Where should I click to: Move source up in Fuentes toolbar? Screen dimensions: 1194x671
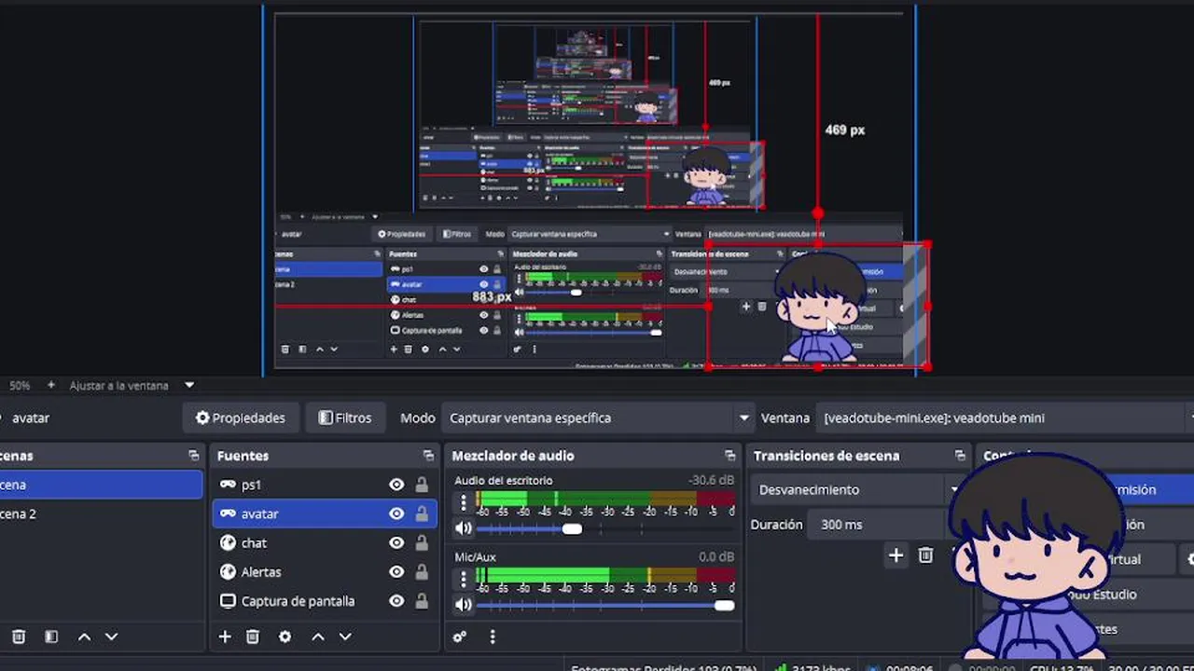(x=317, y=637)
